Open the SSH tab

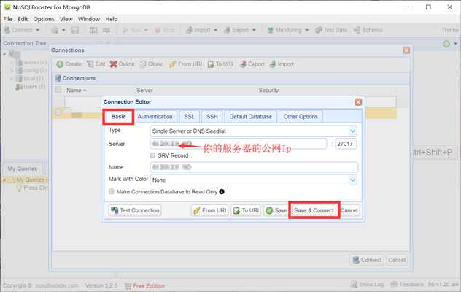coord(212,117)
